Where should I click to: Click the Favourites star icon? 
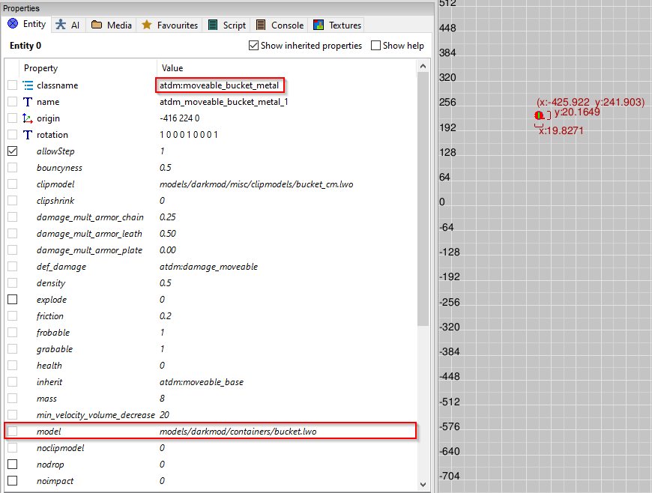[147, 25]
